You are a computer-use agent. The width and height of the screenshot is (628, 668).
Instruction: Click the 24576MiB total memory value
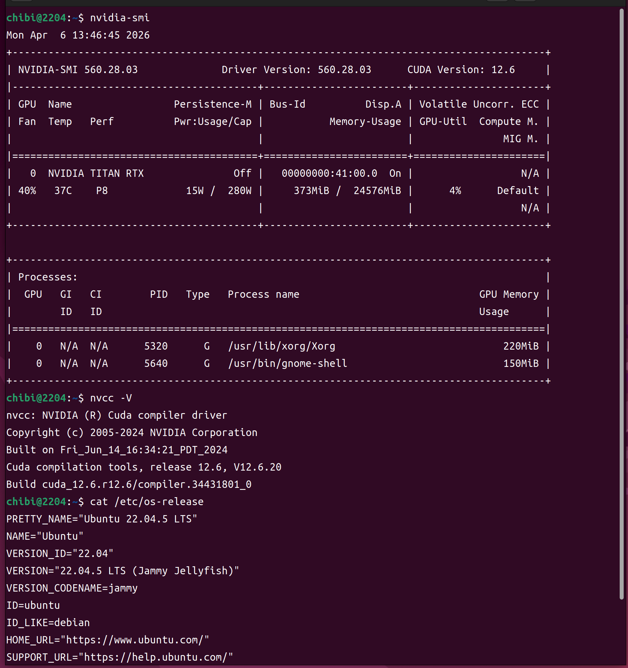click(x=377, y=190)
